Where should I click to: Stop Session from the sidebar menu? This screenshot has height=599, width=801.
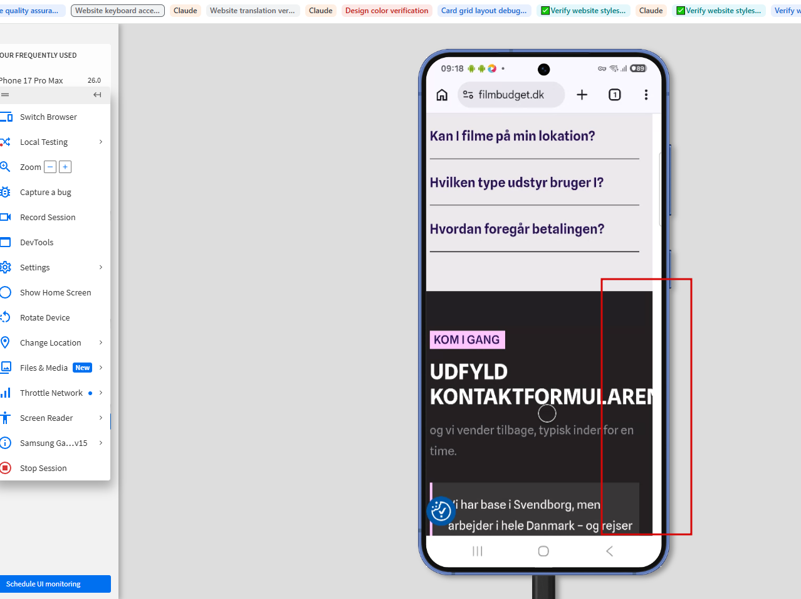pos(43,468)
